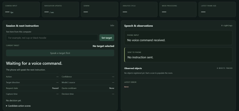Click the Speech & observations heading
This screenshot has width=239, height=111.
[138, 26]
